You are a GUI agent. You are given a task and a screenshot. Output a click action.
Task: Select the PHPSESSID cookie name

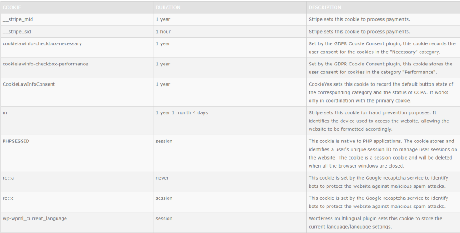pyautogui.click(x=16, y=141)
